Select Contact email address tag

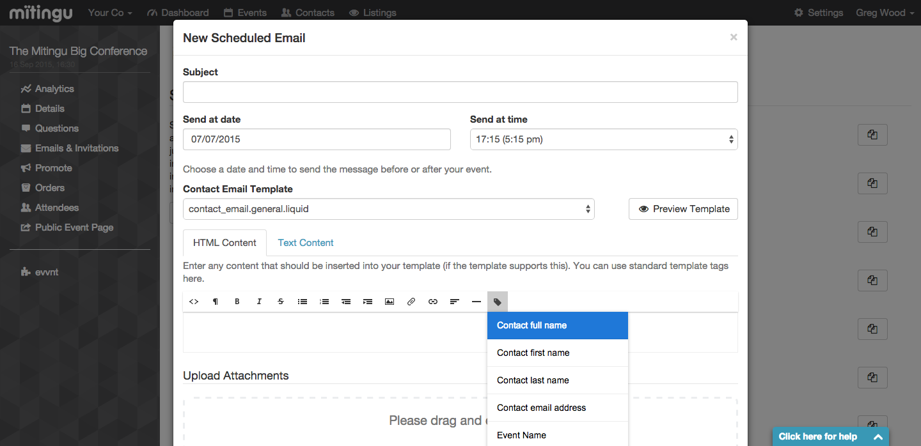(558, 408)
